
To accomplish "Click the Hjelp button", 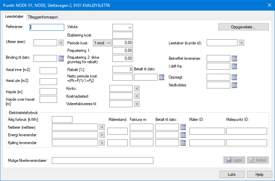I will (260, 175).
